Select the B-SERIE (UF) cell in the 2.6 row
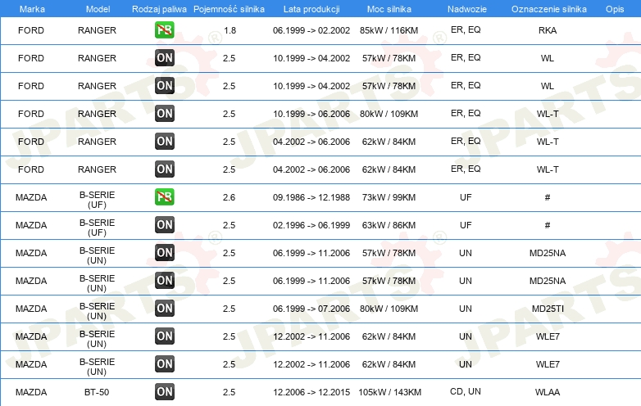The height and width of the screenshot is (406, 641). pyautogui.click(x=97, y=200)
